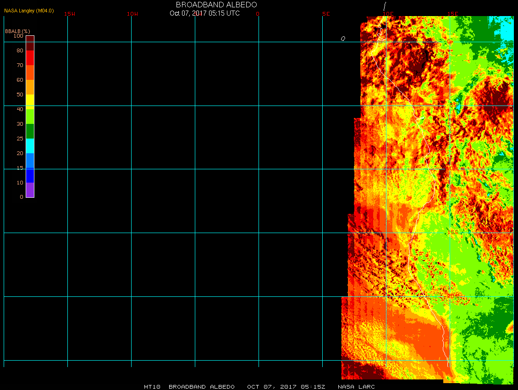Pick the dark green 25–30 legend swatch
The width and height of the screenshot is (518, 390).
pyautogui.click(x=30, y=131)
